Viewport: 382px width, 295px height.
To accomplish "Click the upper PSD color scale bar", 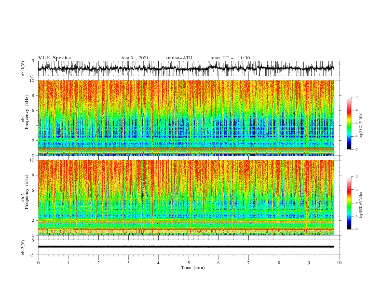I will pos(349,123).
